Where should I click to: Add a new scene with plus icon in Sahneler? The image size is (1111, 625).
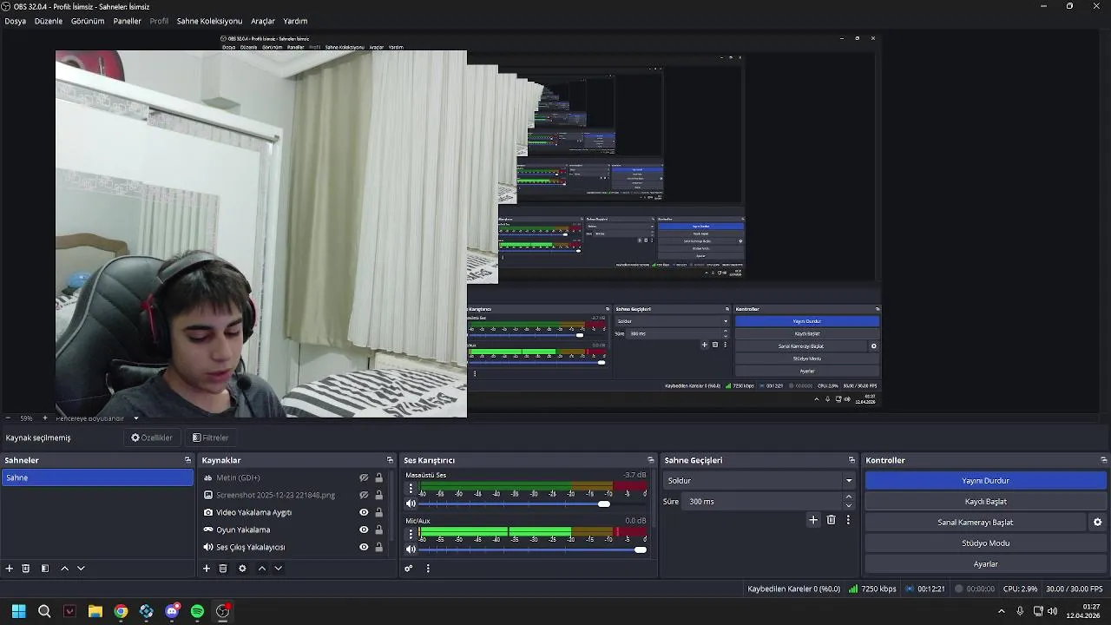[x=10, y=569]
